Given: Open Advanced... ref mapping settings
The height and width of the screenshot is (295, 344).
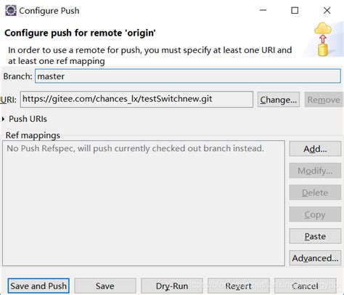Looking at the screenshot, I should pos(315,258).
